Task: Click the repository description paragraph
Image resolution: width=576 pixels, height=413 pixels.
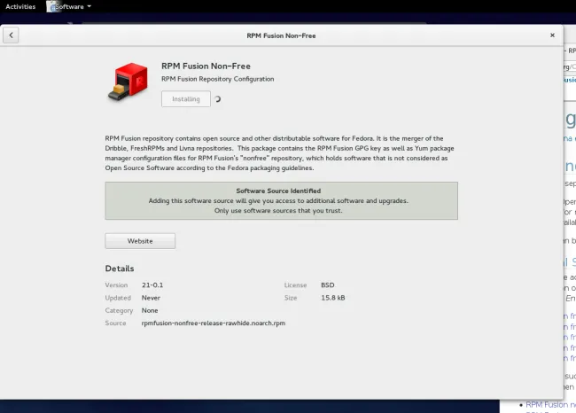Action: pyautogui.click(x=279, y=153)
